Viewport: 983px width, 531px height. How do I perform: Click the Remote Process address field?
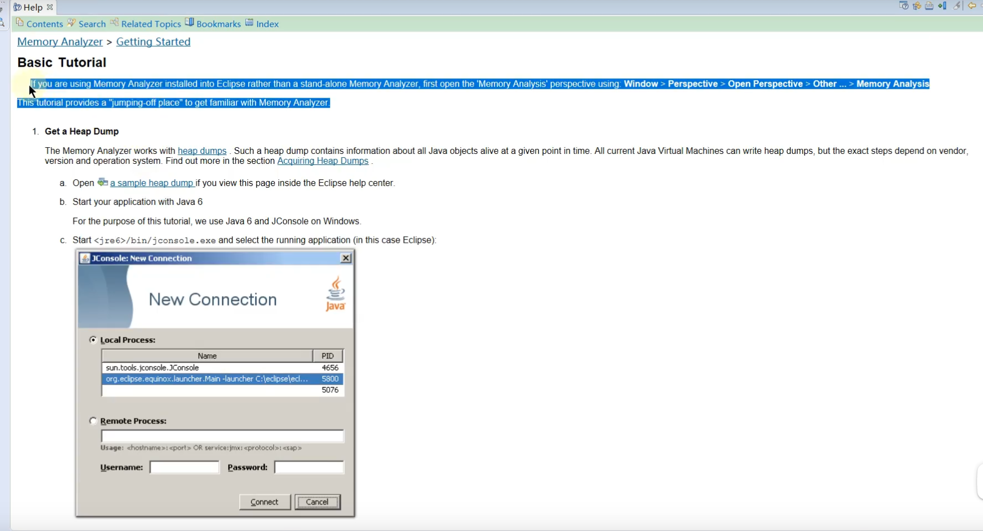pyautogui.click(x=223, y=436)
